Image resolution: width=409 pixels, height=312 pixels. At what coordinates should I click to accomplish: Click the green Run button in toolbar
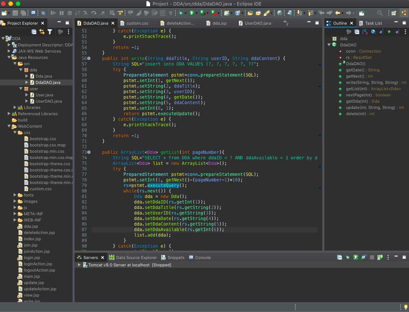(x=191, y=13)
